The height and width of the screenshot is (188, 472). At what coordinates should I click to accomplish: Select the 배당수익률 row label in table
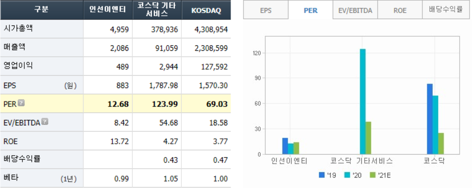pos(22,159)
